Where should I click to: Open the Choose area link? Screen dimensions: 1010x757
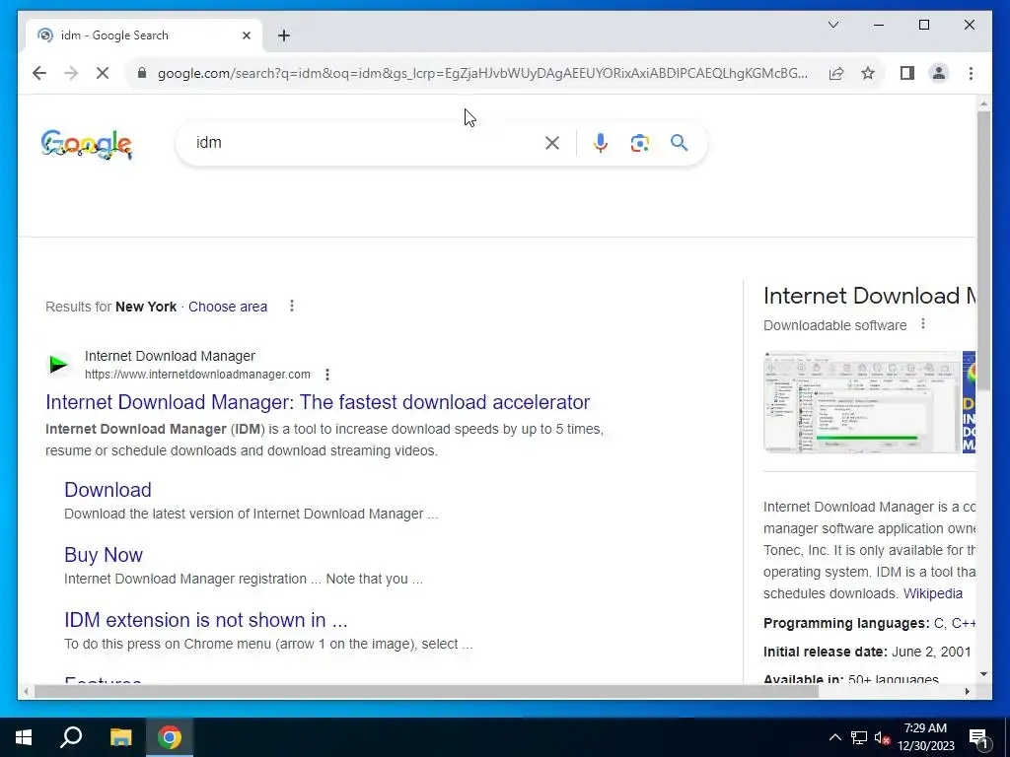[x=228, y=307]
